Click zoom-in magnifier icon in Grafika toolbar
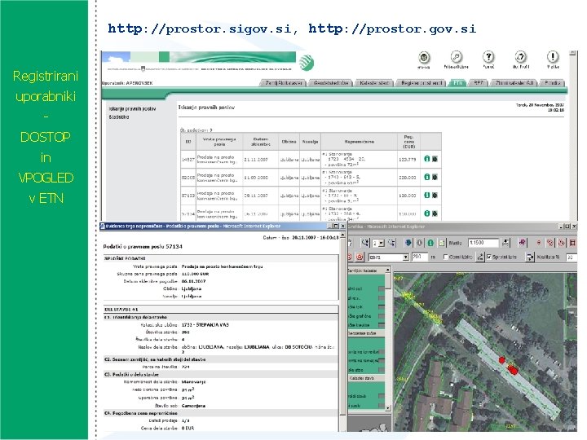Screen dimensions: 587x440 364,243
